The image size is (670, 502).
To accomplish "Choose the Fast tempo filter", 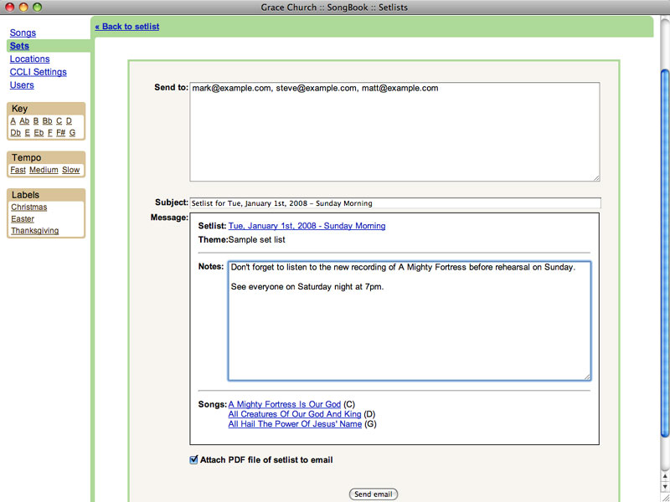I will 18,170.
